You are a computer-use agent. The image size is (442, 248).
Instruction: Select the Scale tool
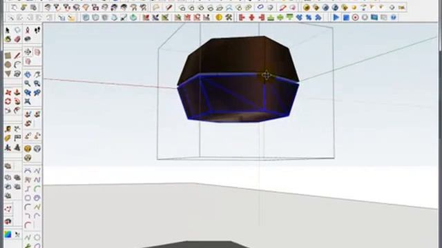tap(8, 110)
